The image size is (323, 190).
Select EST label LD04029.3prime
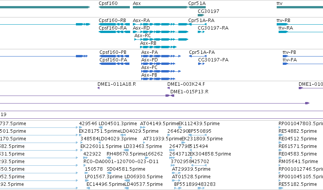click(118, 139)
